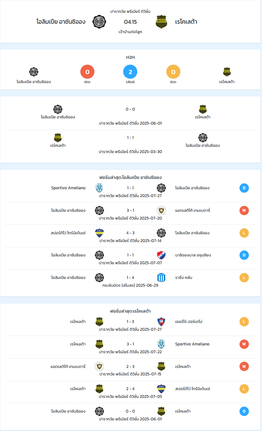Click the Sportivo Ameliano name in the 3 - 1 Recoleta match
Image resolution: width=262 pixels, height=431 pixels.
(192, 344)
